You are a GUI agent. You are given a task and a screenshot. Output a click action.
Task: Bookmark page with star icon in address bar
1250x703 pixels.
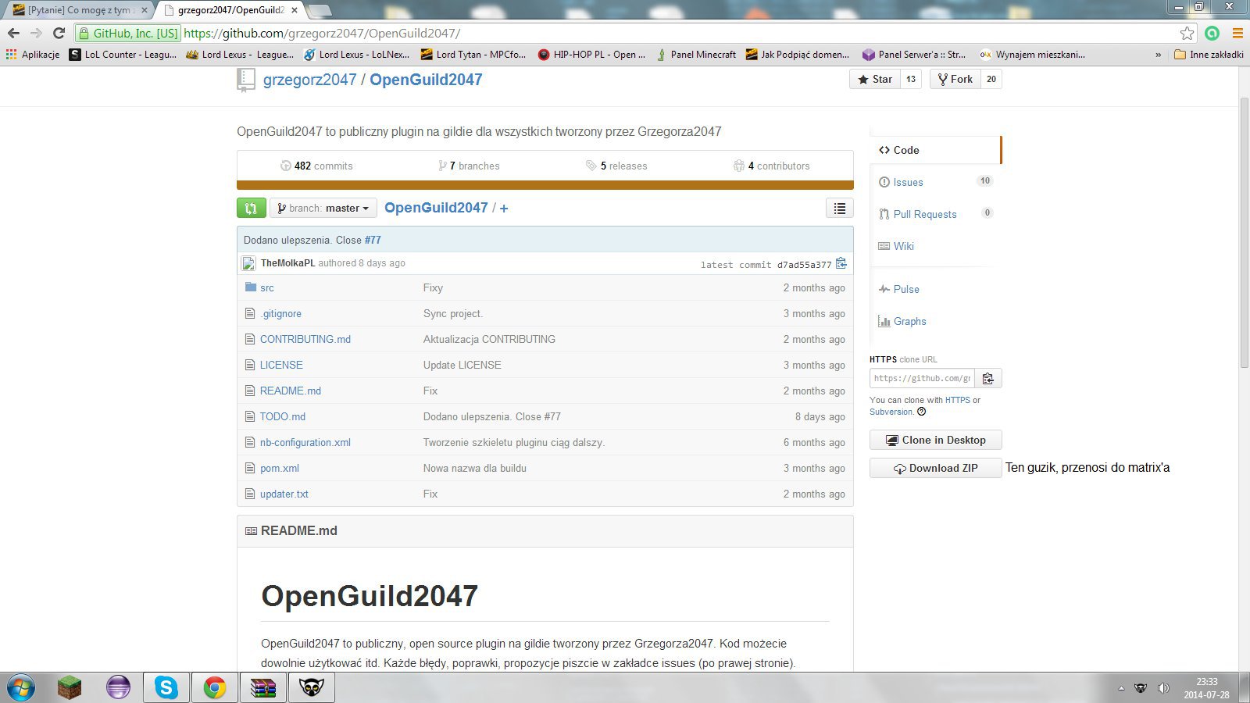click(x=1187, y=33)
